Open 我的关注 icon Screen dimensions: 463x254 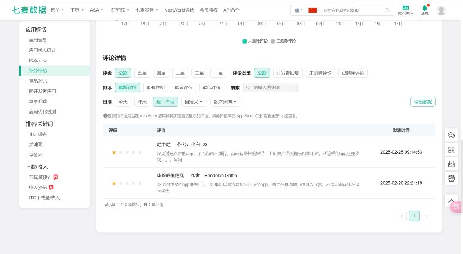[x=405, y=10]
